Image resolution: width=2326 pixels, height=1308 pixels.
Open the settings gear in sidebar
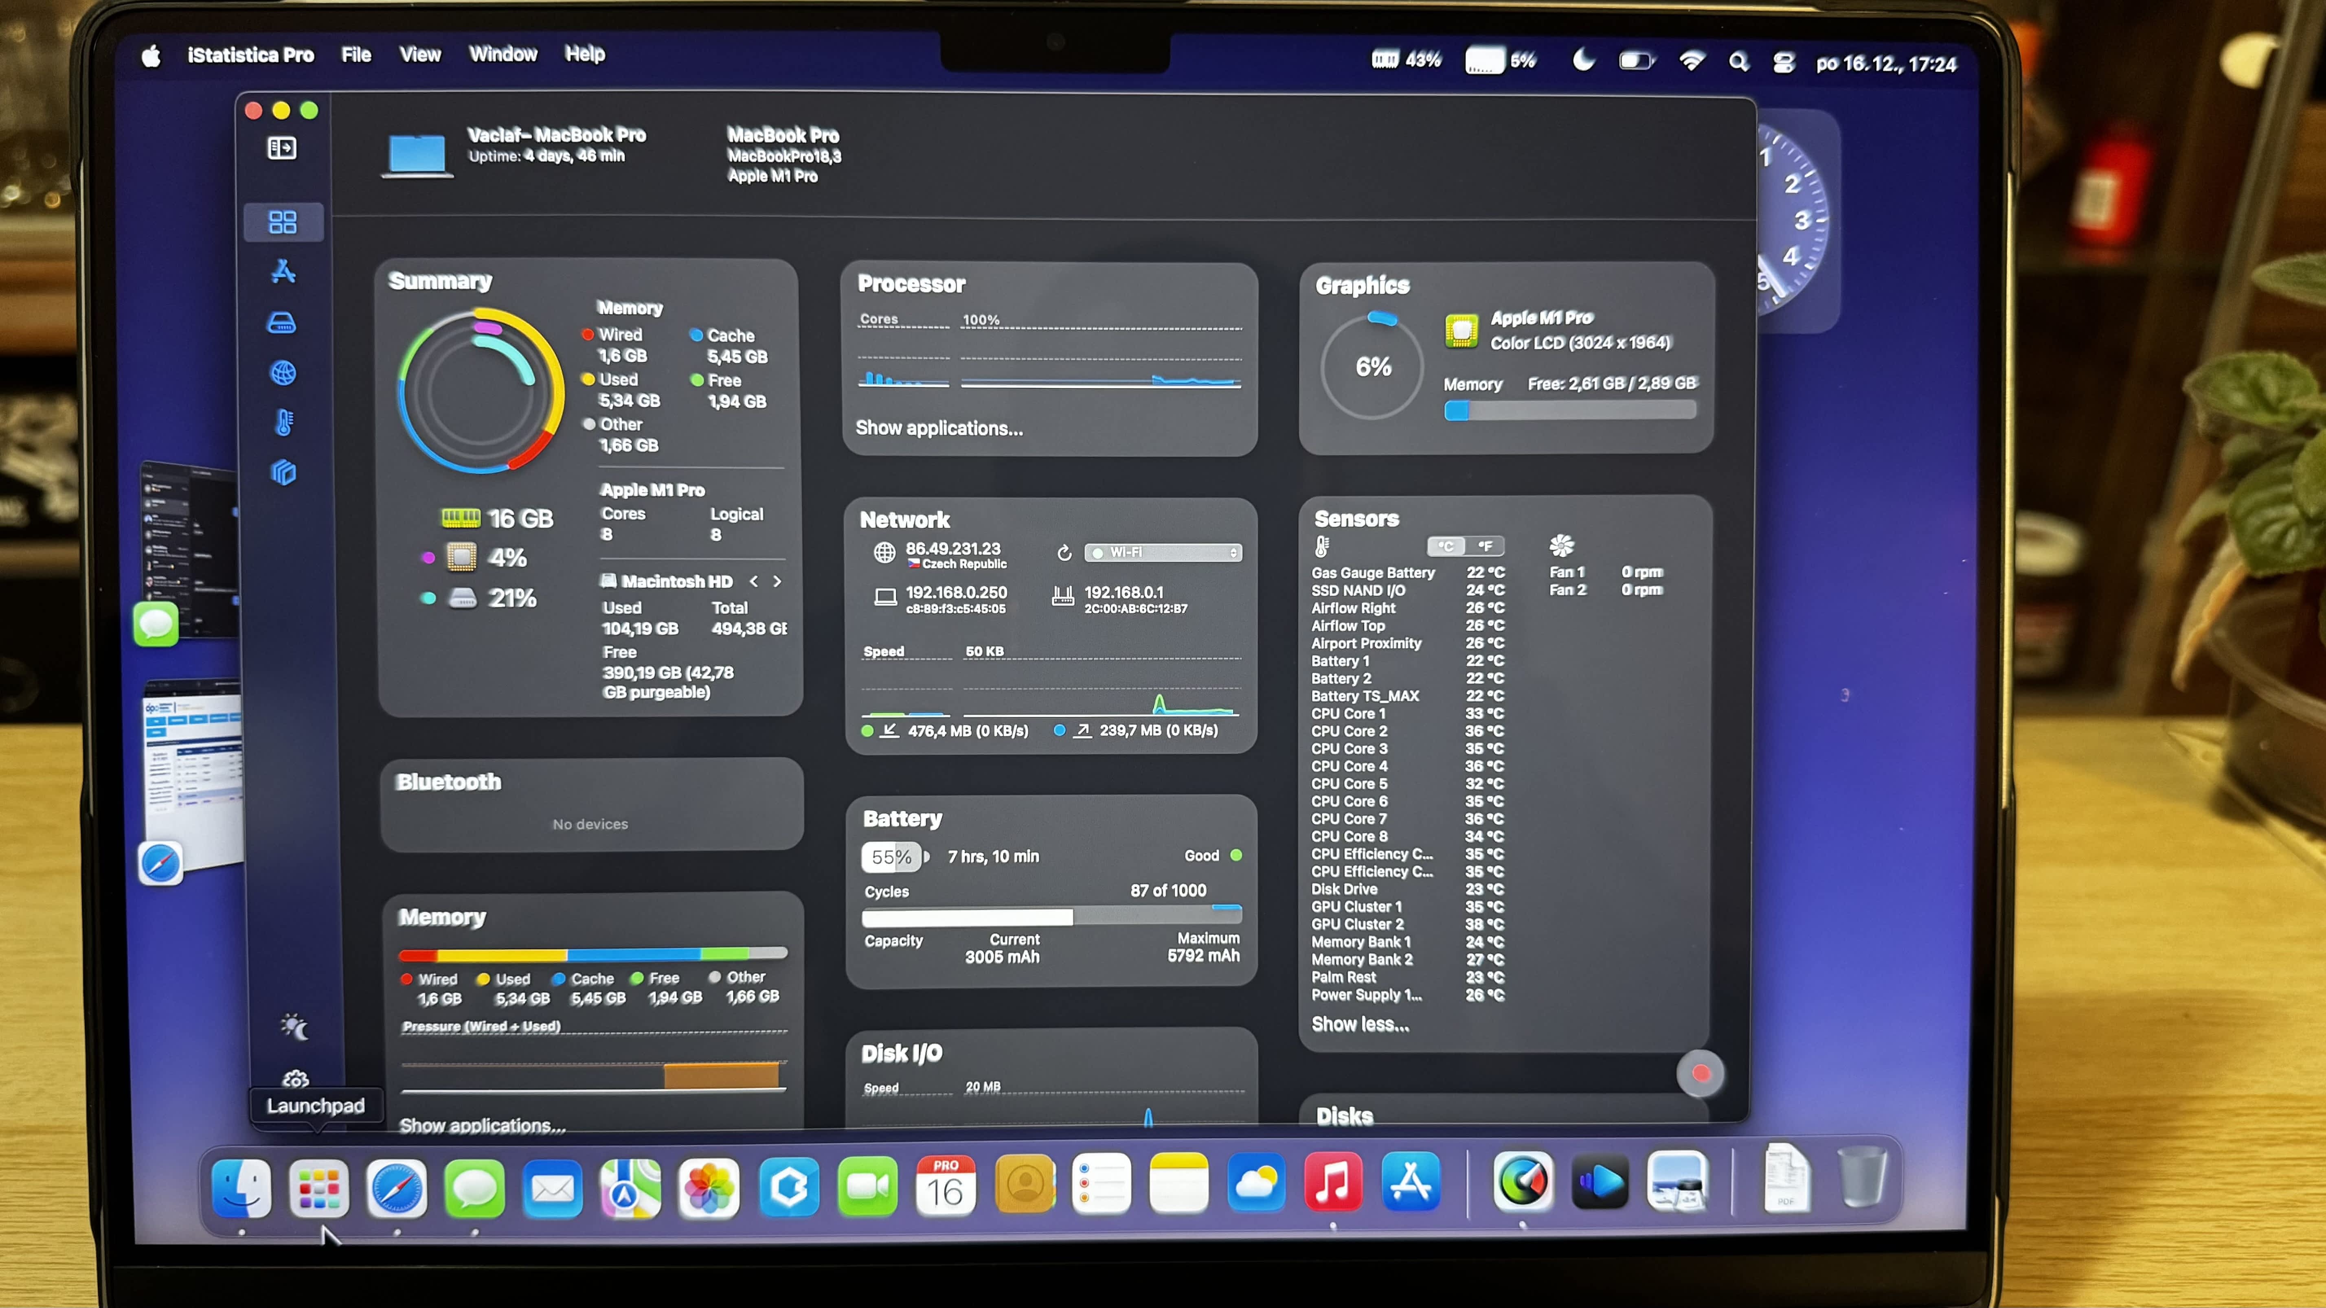[295, 1079]
